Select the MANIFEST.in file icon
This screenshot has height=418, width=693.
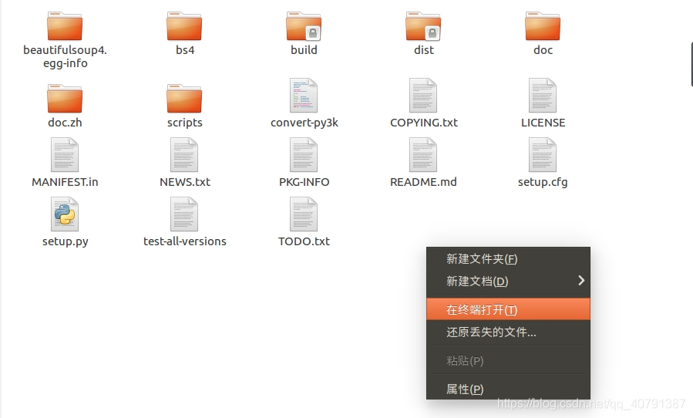[x=65, y=155]
